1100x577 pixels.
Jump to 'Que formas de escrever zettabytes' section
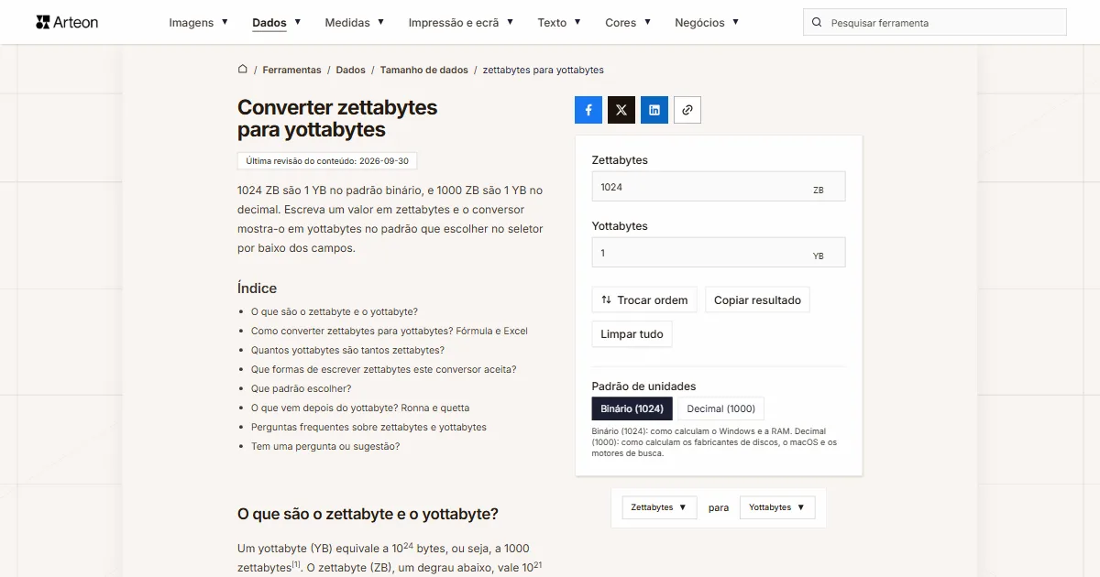click(384, 370)
